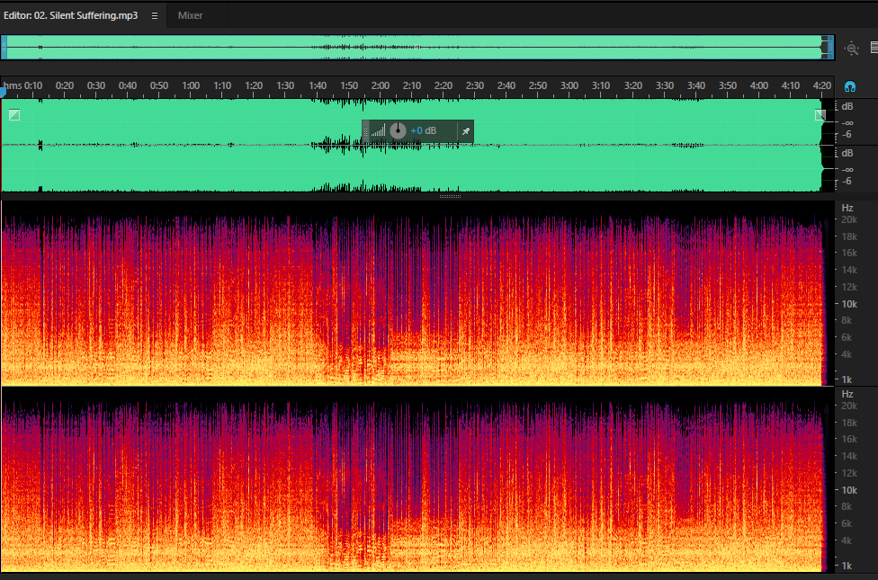Click the fade-out handle on the waveform
Screen dimensions: 878x580
(820, 115)
